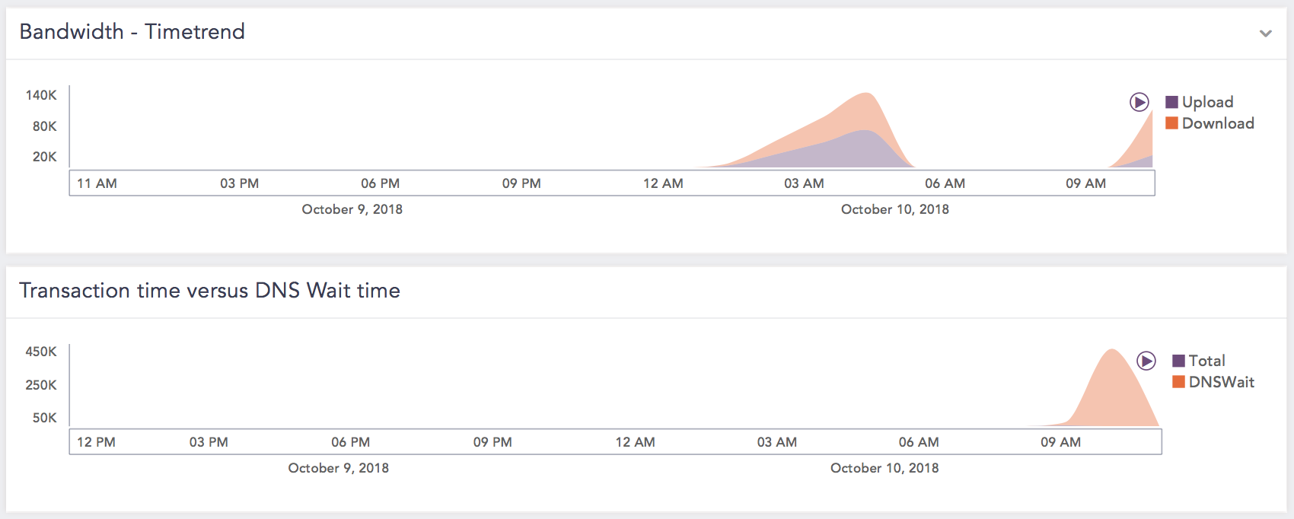Click the October 9, 2018 label under Transaction chart
Viewport: 1294px width, 519px height.
click(339, 468)
